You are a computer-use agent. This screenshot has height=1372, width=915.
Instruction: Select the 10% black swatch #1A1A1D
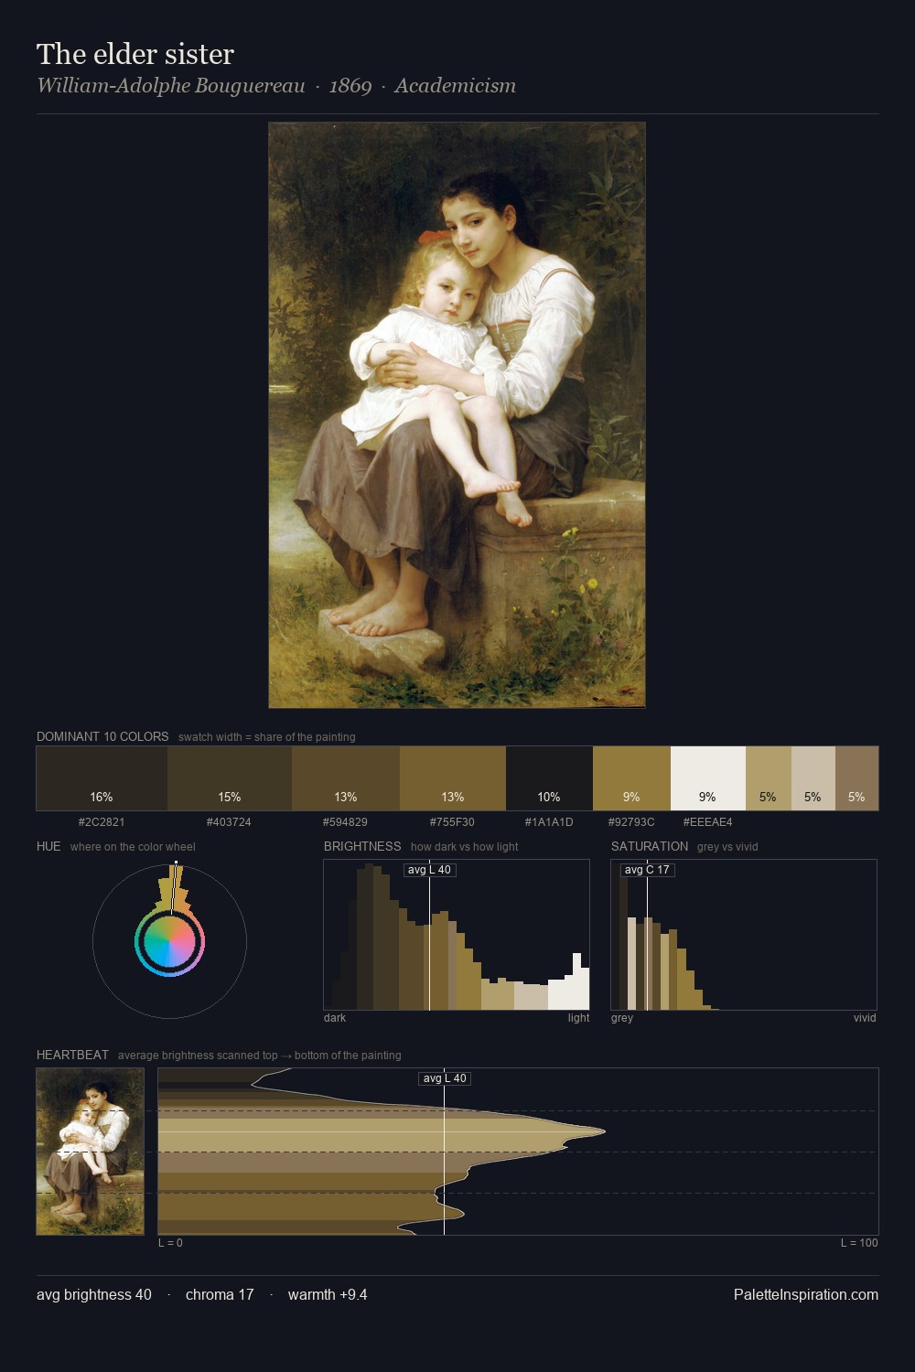[x=549, y=778]
